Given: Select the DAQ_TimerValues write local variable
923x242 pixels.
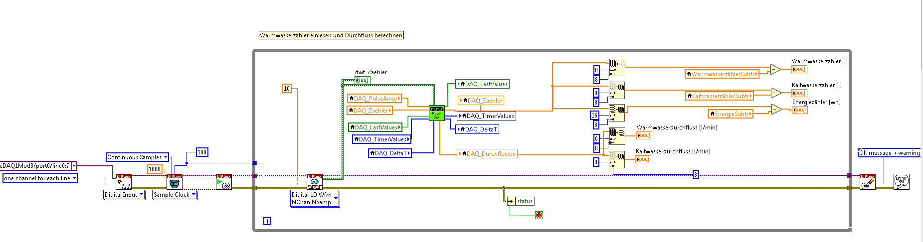Looking at the screenshot, I should (x=486, y=116).
